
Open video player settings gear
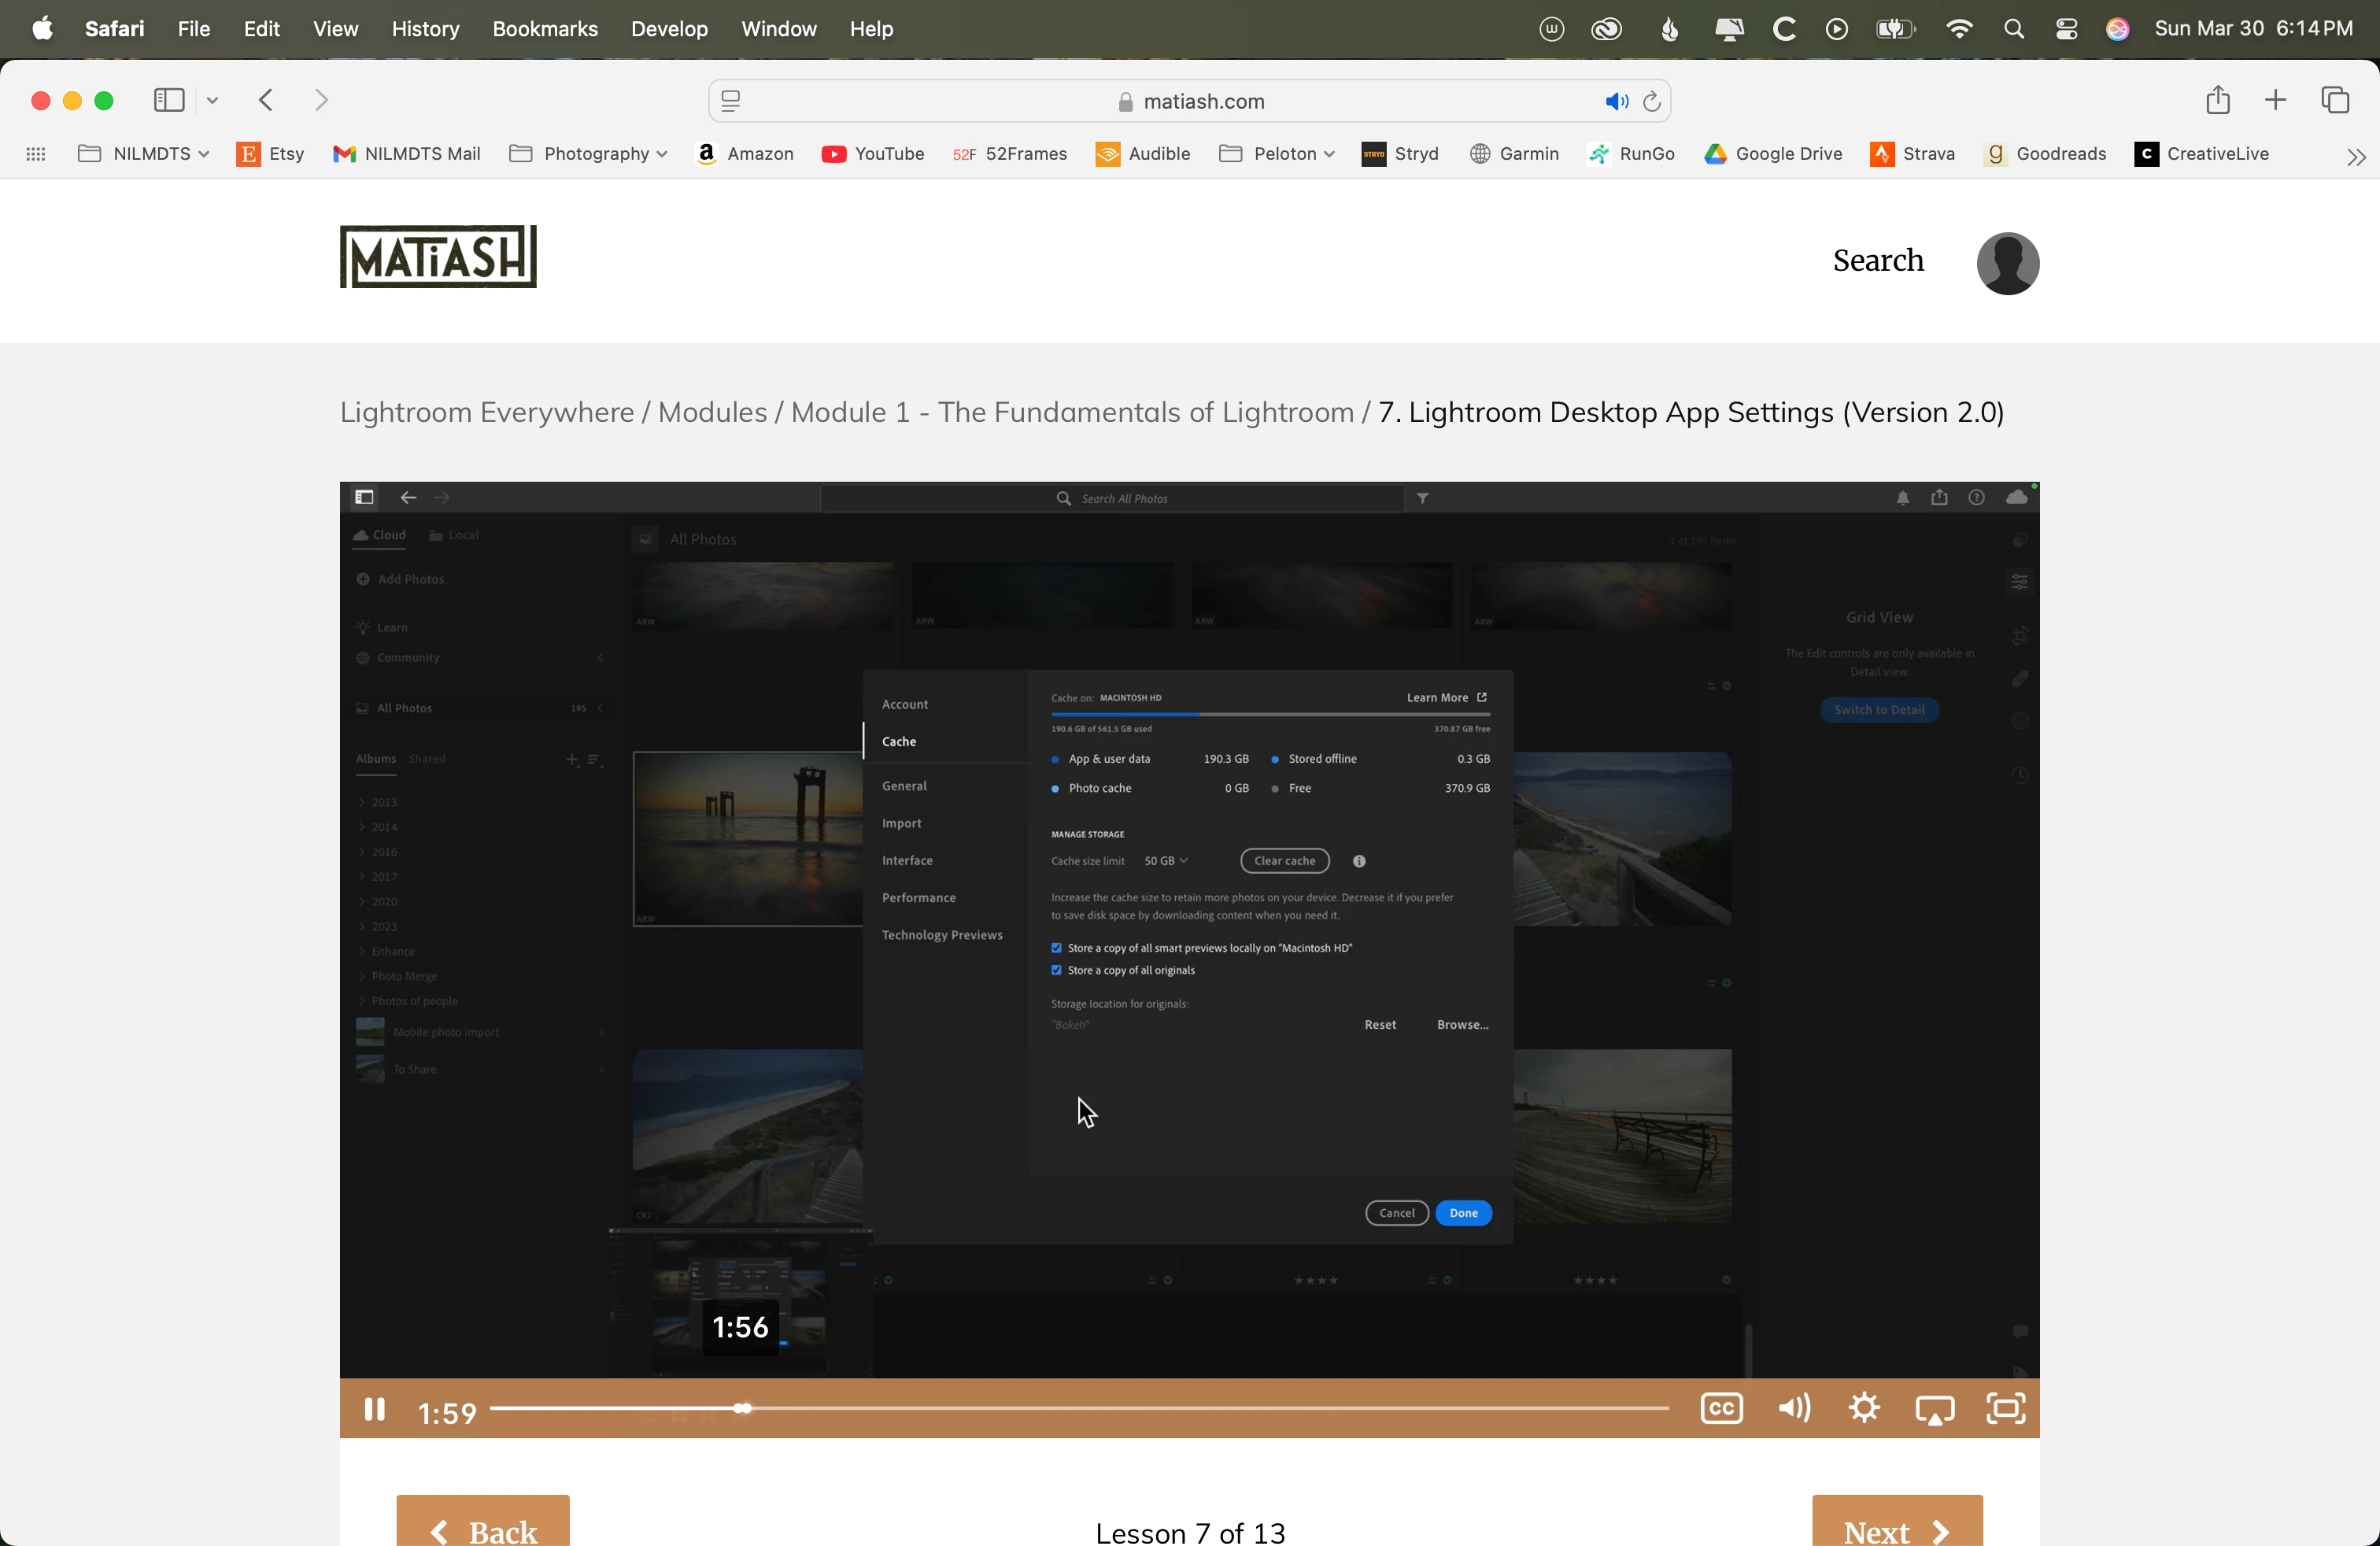coord(1864,1409)
